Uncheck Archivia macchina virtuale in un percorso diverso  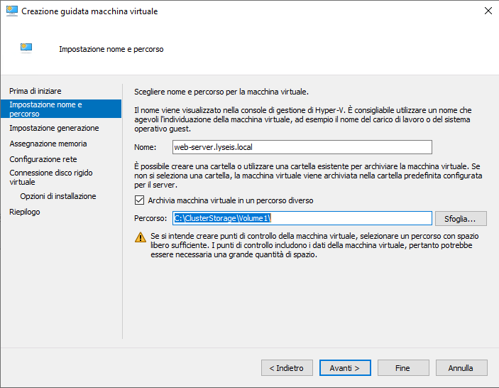139,200
